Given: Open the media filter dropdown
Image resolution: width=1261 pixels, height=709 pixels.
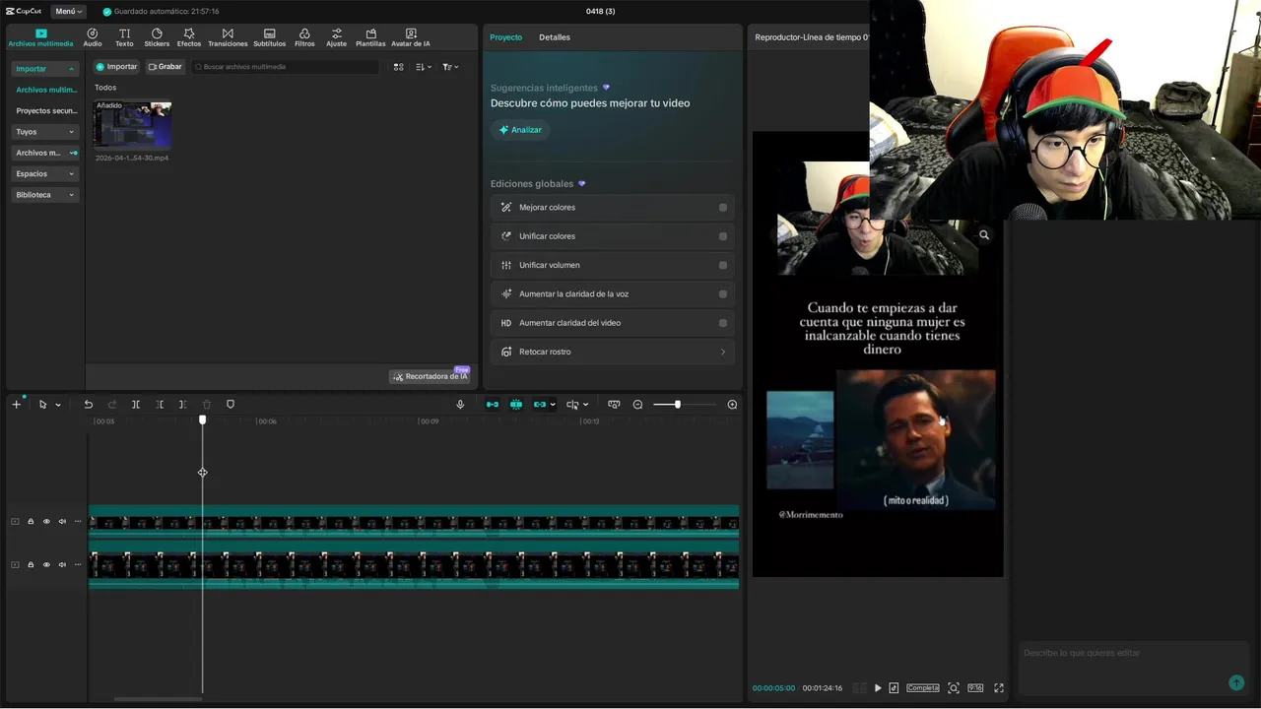Looking at the screenshot, I should coord(450,67).
